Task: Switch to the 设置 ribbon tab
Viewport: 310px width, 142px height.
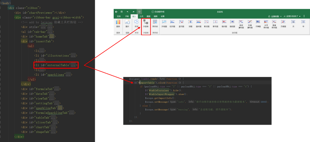Action: coord(162,16)
